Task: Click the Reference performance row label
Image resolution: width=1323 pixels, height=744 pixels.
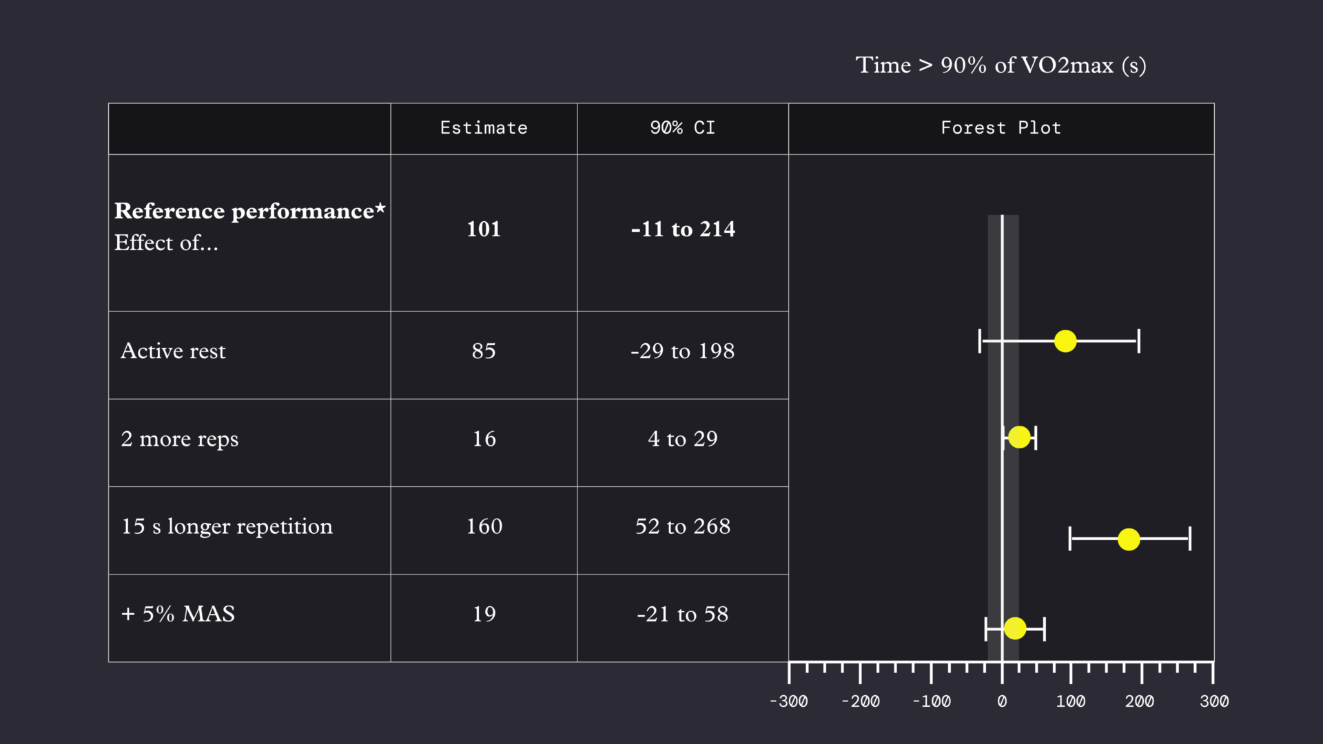Action: [249, 211]
